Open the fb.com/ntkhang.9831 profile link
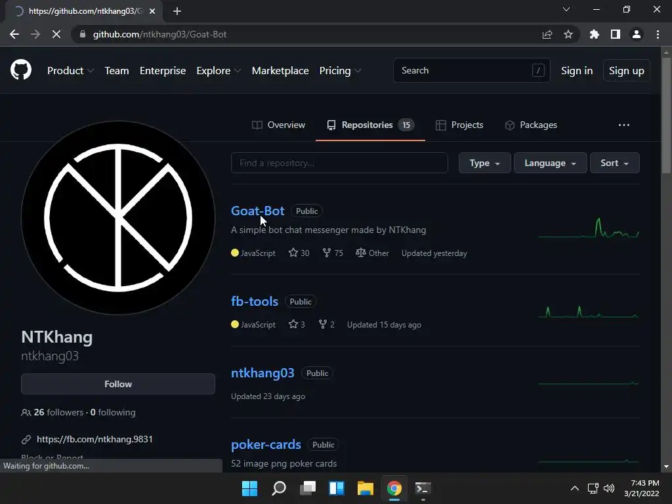Screen dimensions: 672x504 (94, 439)
